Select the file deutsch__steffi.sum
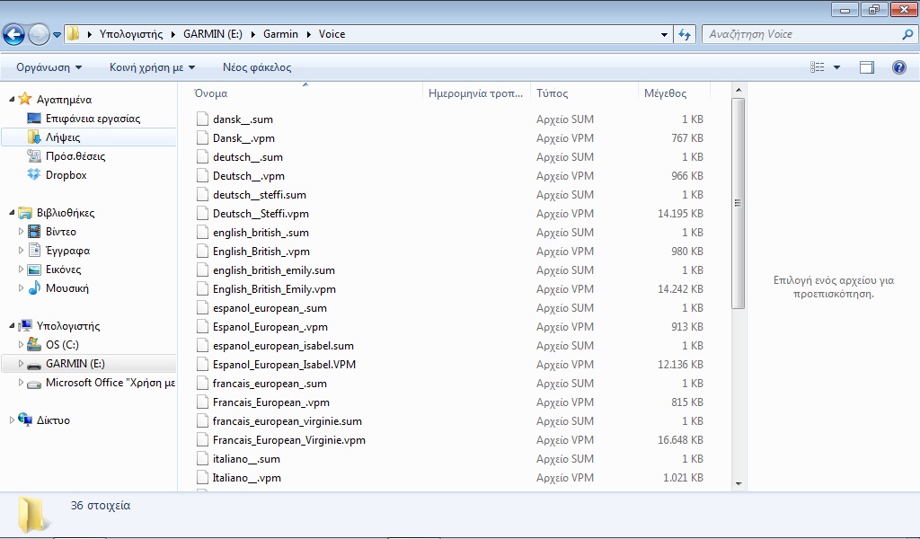Viewport: 920px width, 539px height. pyautogui.click(x=260, y=195)
